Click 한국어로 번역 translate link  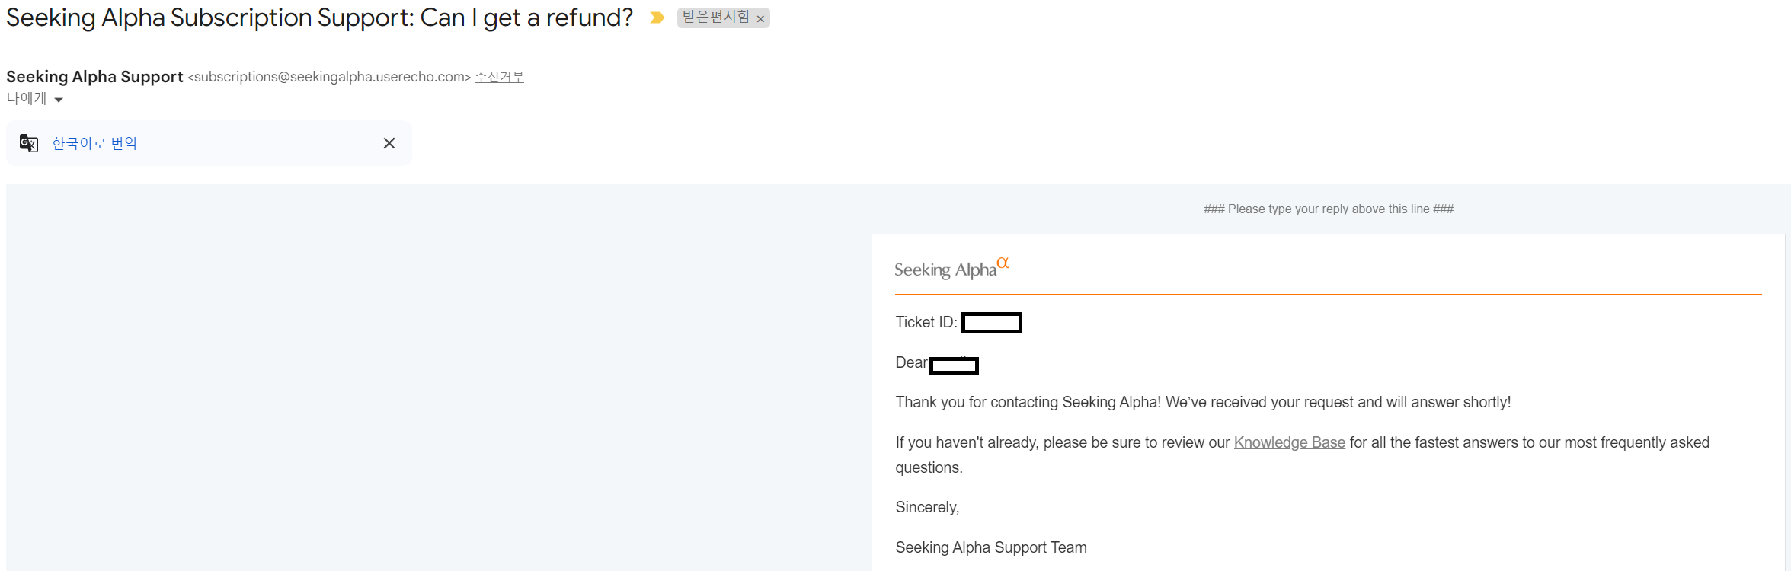click(94, 143)
